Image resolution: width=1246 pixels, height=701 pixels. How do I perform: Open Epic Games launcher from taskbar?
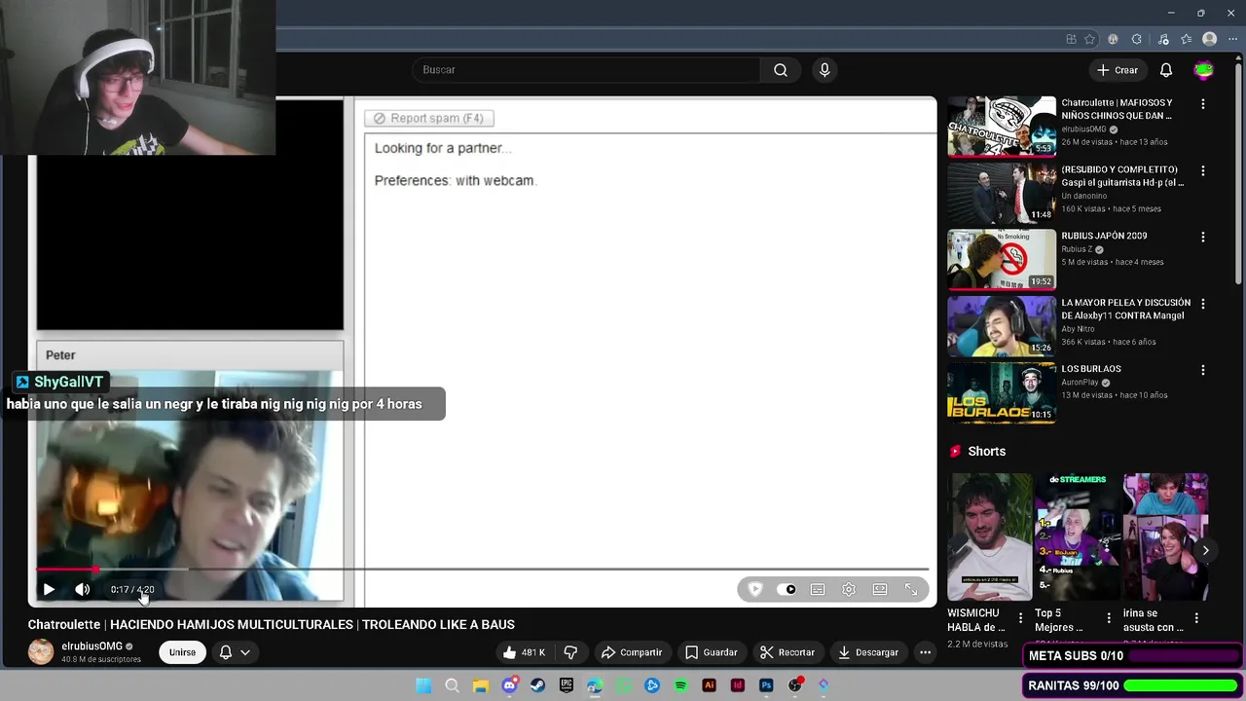point(567,685)
